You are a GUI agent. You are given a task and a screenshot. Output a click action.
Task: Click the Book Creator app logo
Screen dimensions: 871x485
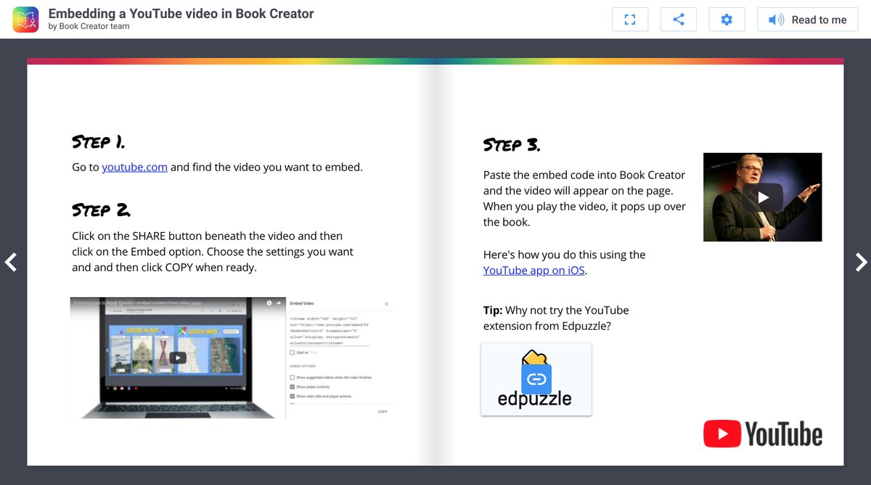coord(25,20)
